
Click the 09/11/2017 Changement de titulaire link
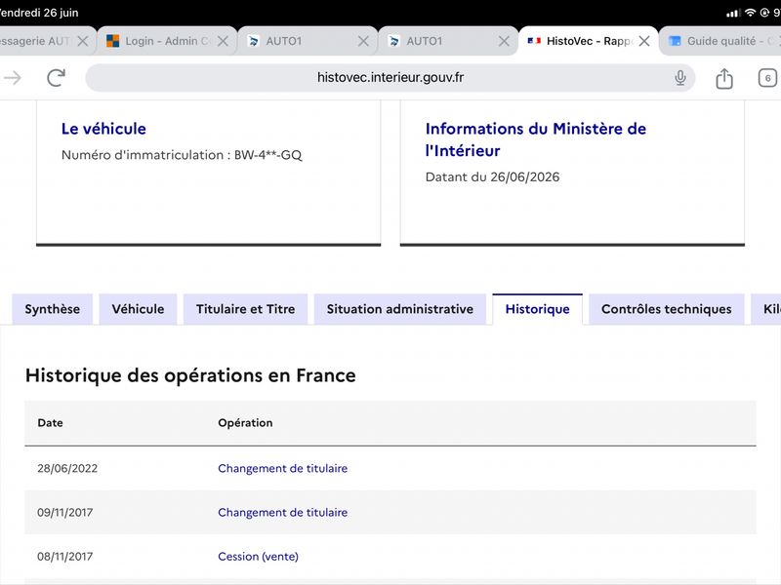[x=282, y=513]
